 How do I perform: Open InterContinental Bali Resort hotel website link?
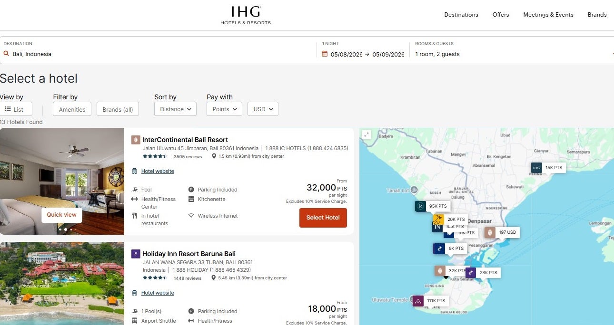[x=158, y=171]
